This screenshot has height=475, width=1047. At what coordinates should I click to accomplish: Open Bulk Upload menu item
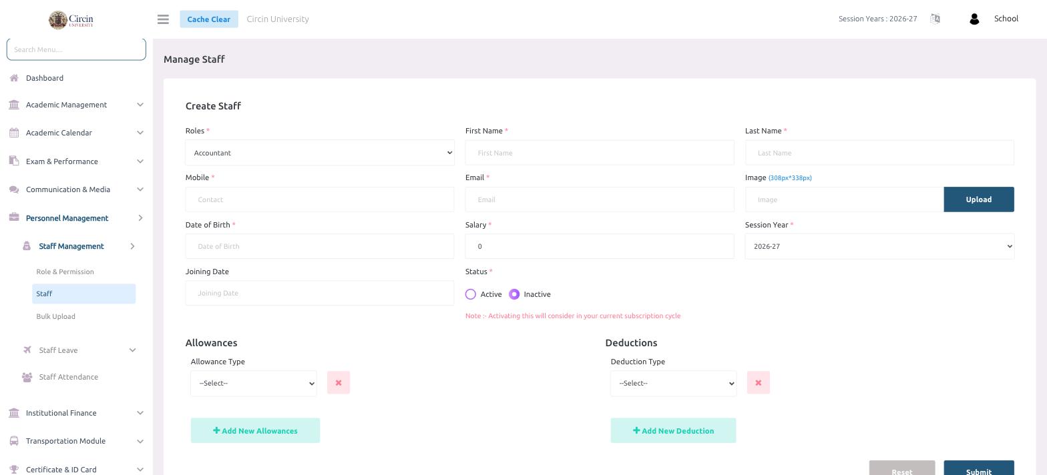(55, 316)
